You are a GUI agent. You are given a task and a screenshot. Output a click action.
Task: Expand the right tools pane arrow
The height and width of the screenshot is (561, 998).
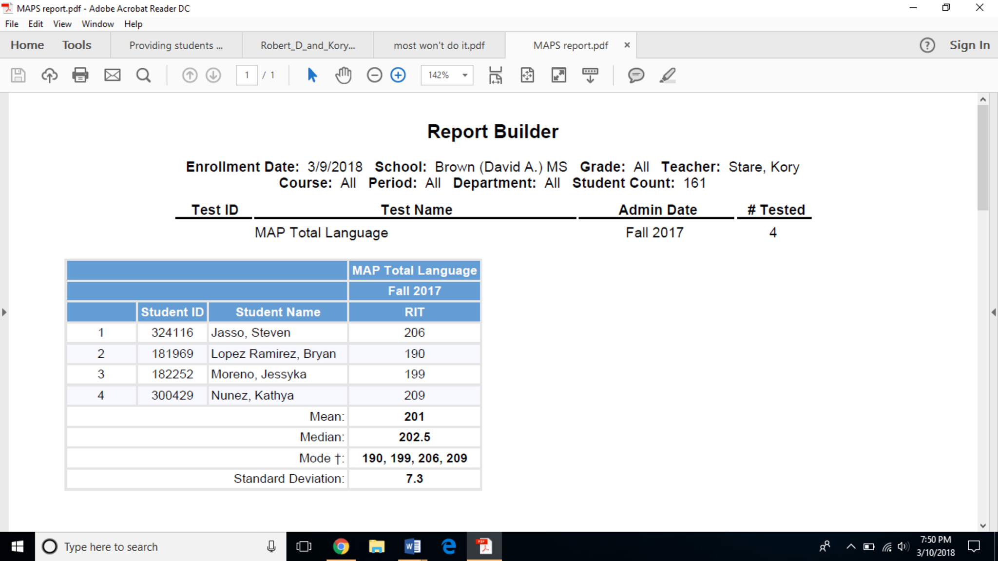point(993,312)
